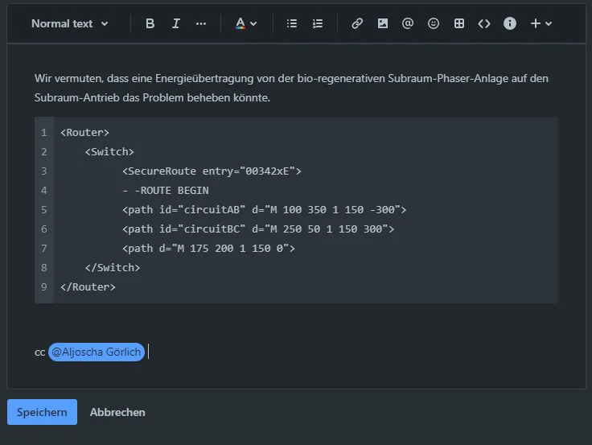Click code line '<Switch>'
The width and height of the screenshot is (592, 445).
pyautogui.click(x=109, y=152)
